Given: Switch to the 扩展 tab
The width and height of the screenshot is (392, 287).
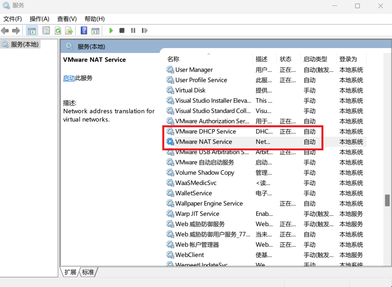Looking at the screenshot, I should [x=70, y=272].
